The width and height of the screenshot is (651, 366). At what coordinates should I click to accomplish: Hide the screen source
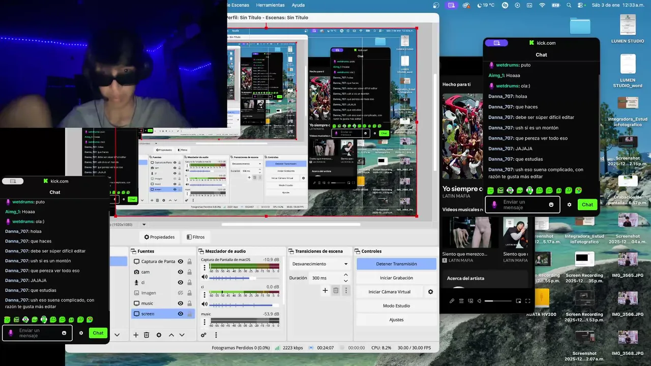pos(180,314)
